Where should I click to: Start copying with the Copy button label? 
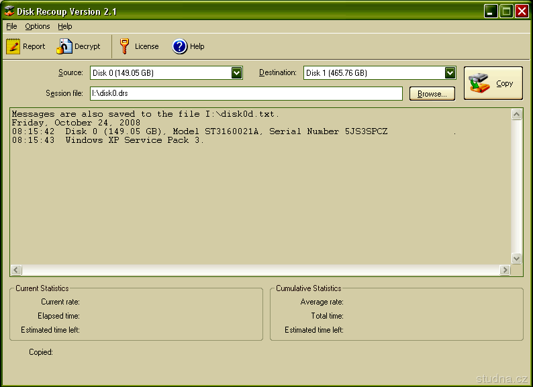[x=504, y=84]
